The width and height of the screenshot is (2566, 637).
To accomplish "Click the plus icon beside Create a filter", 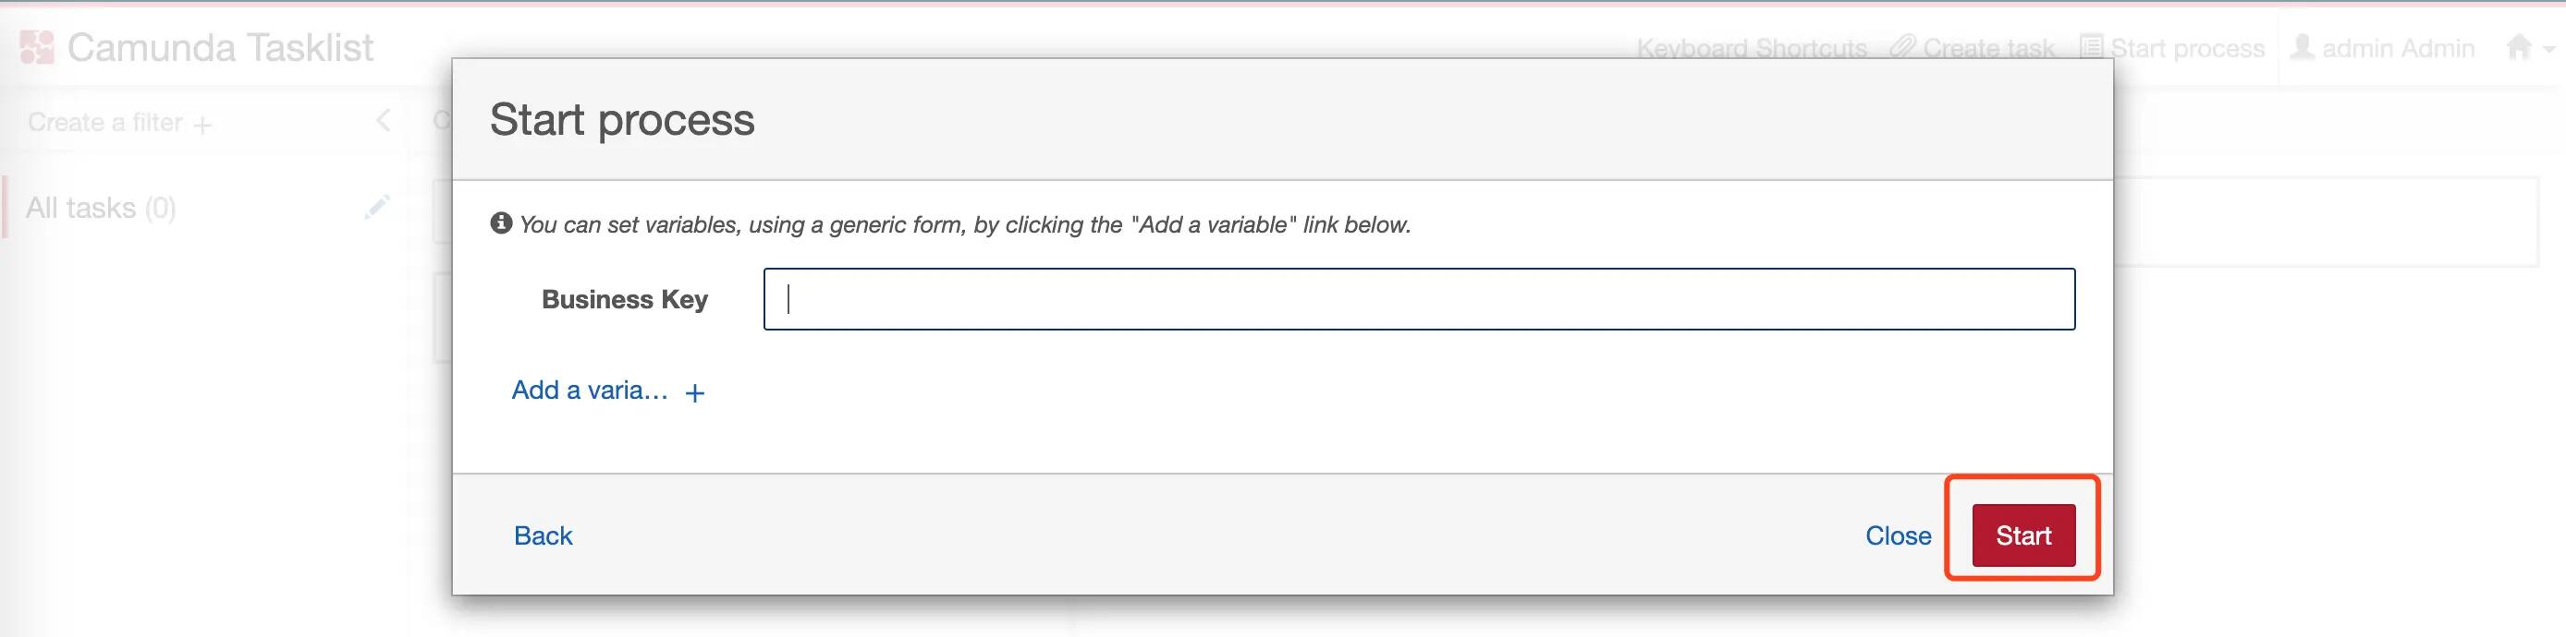I will point(205,124).
